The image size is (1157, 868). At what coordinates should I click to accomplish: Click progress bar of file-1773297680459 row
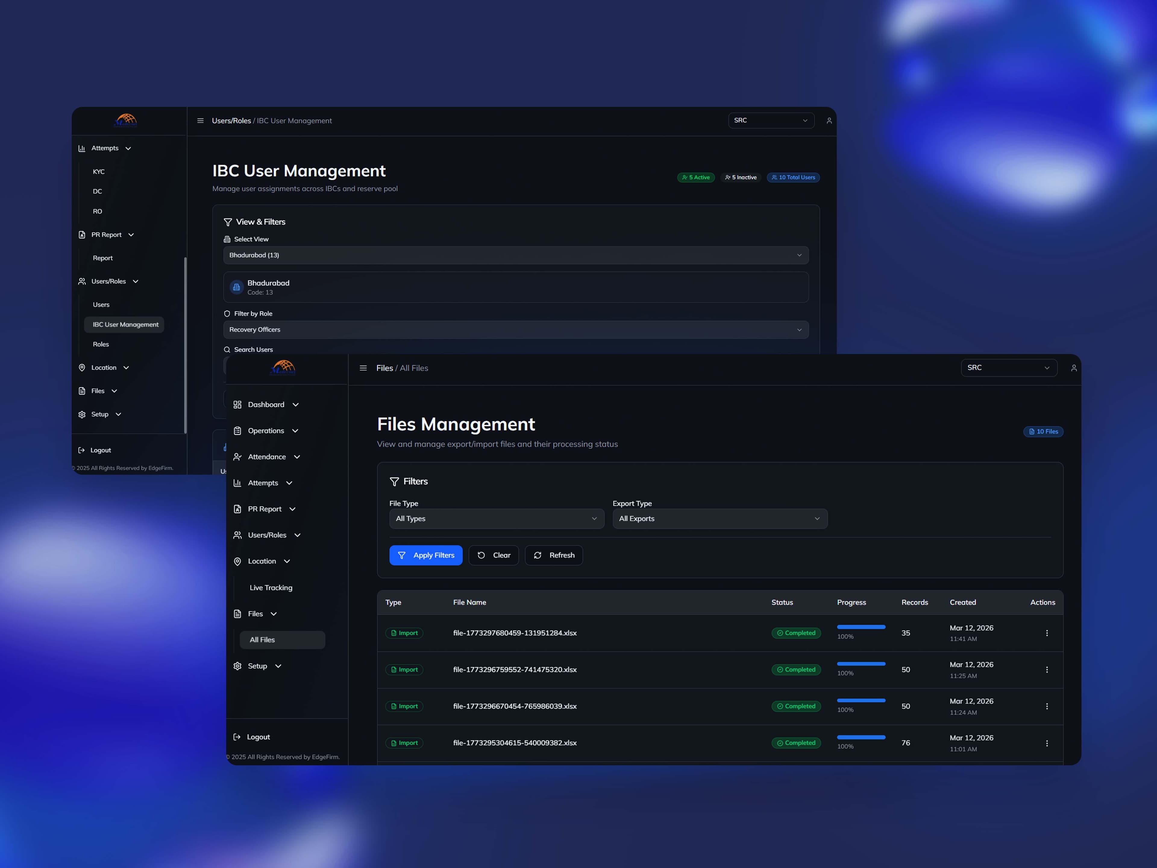tap(861, 626)
